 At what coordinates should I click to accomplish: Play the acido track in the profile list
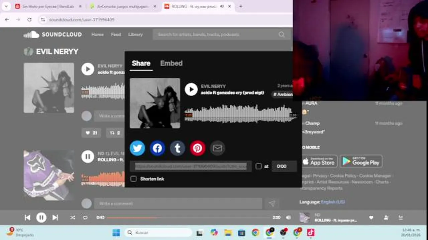88,69
